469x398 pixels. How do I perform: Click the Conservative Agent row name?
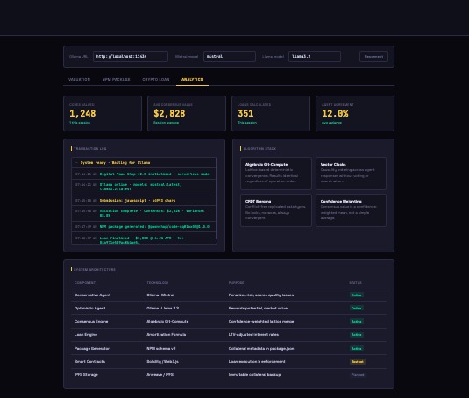pos(92,295)
